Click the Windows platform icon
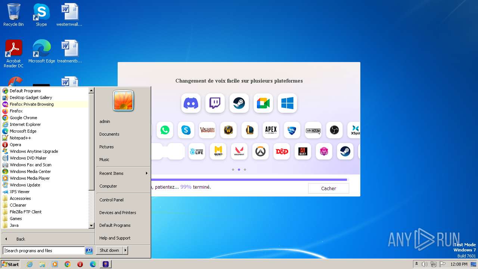The image size is (478, 269). tap(287, 103)
